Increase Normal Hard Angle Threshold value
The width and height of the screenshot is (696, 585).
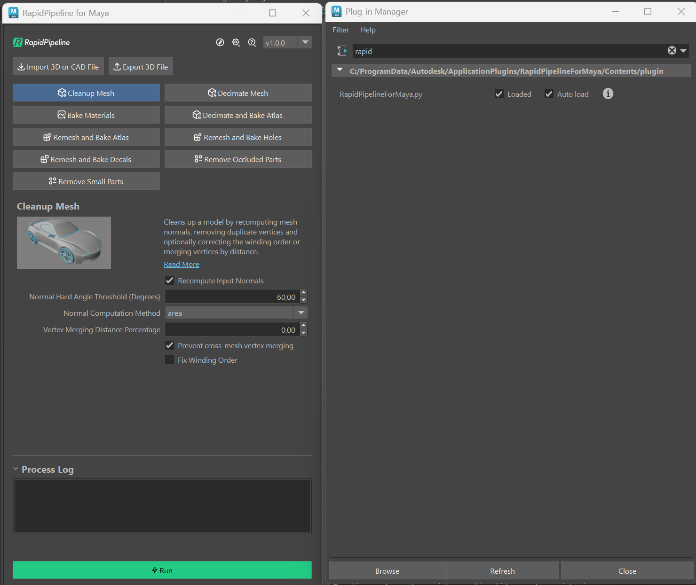click(303, 293)
